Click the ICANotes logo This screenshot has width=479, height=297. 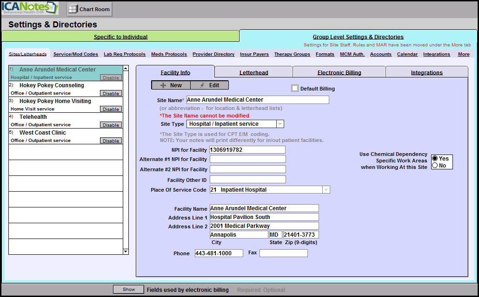point(30,8)
